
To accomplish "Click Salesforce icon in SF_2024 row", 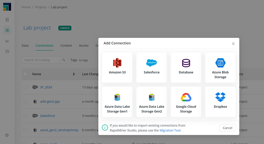I will pyautogui.click(x=35, y=87).
